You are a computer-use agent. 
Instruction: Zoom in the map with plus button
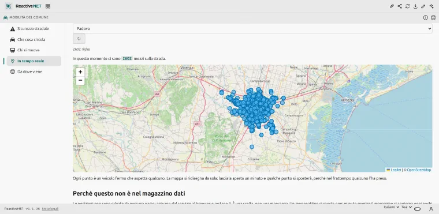point(80,72)
